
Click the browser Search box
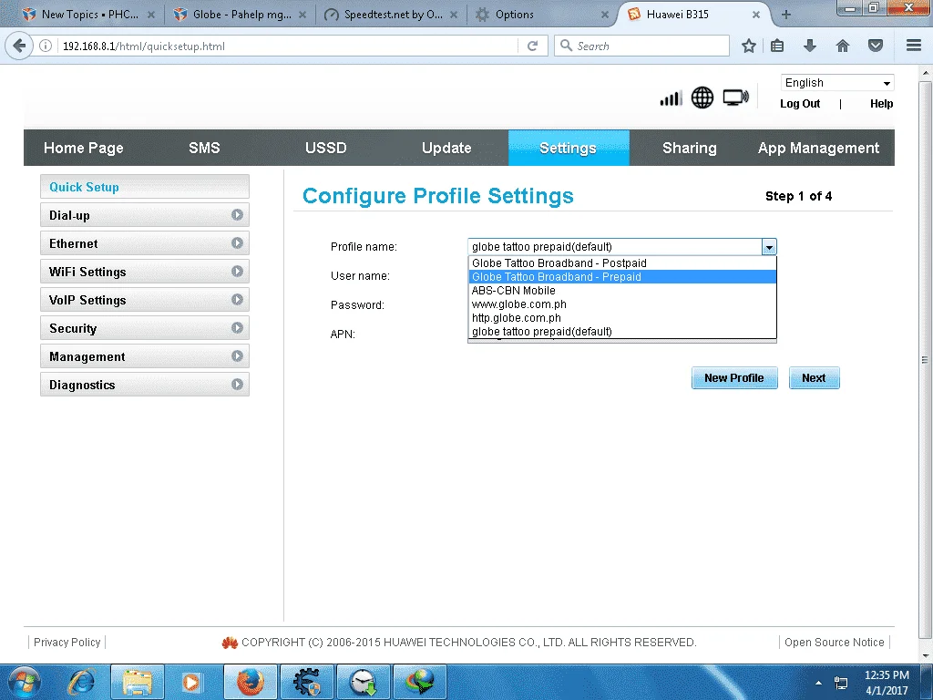point(641,46)
